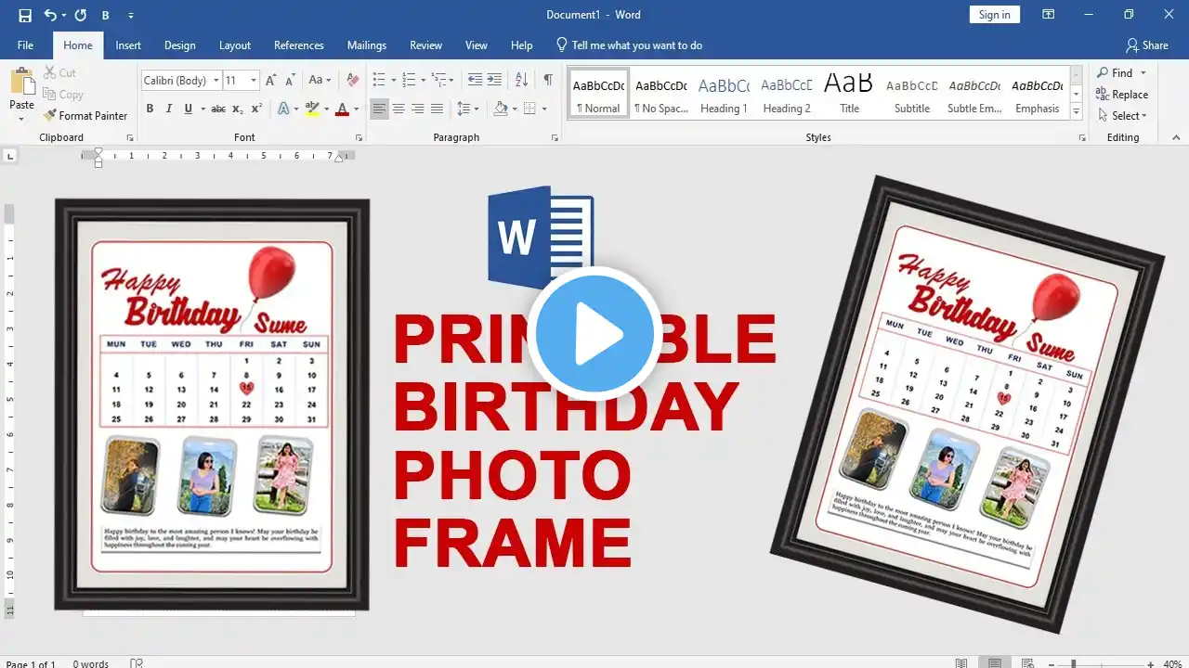This screenshot has height=668, width=1189.
Task: Play the video with the play button
Action: point(594,334)
